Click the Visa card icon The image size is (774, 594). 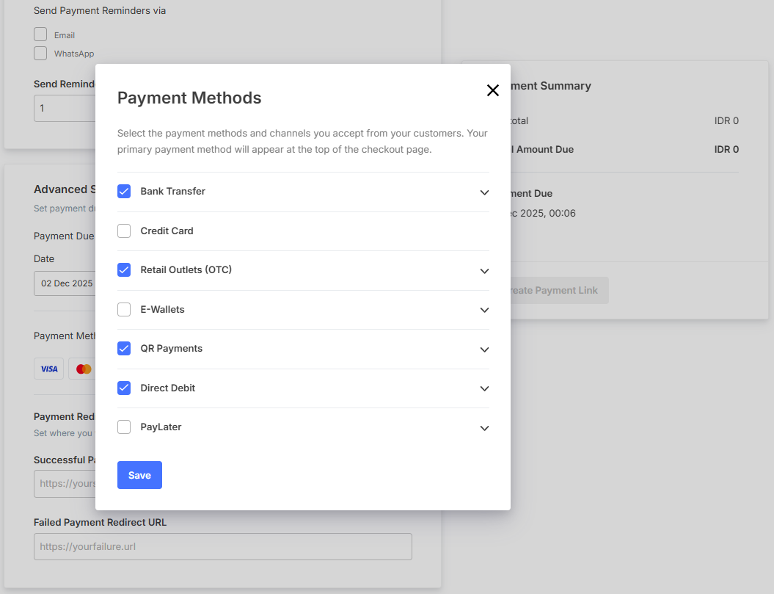(x=49, y=369)
